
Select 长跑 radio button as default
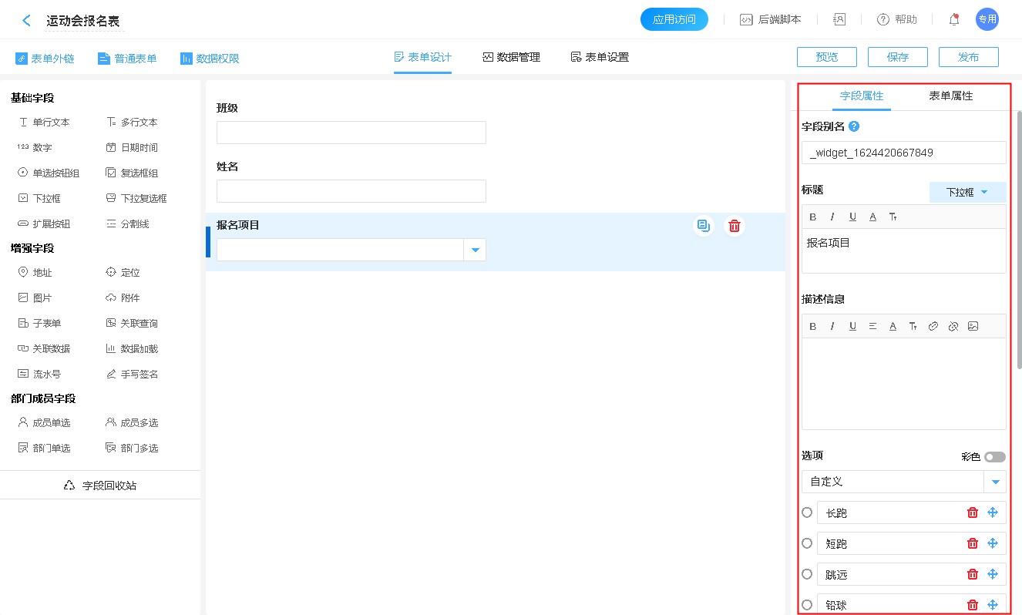(807, 512)
